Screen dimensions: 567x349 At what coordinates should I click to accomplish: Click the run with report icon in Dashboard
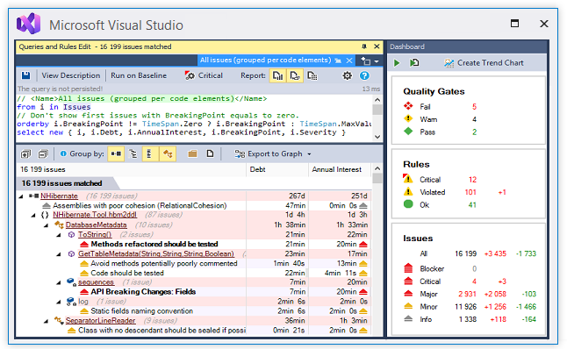414,63
